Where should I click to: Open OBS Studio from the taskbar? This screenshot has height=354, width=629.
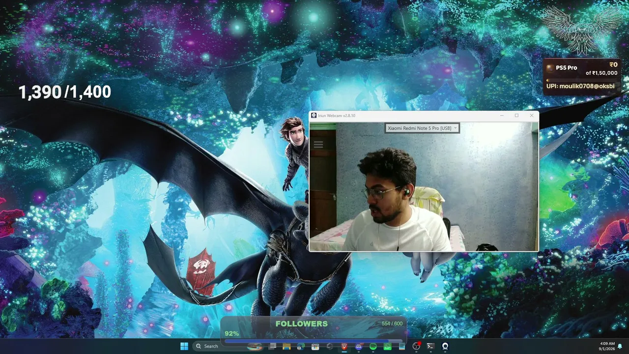tap(416, 346)
